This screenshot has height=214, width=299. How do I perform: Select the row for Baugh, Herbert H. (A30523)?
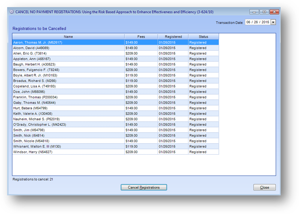(x=116, y=64)
